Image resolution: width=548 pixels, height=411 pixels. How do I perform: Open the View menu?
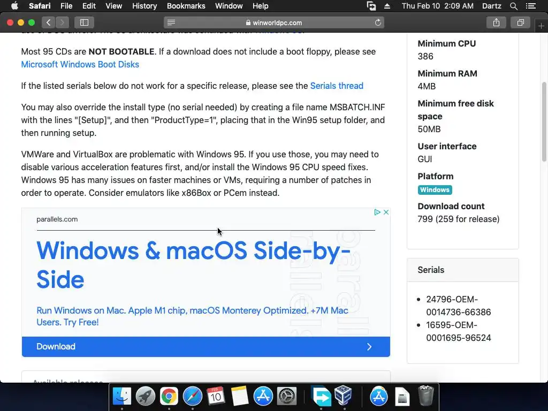point(114,6)
